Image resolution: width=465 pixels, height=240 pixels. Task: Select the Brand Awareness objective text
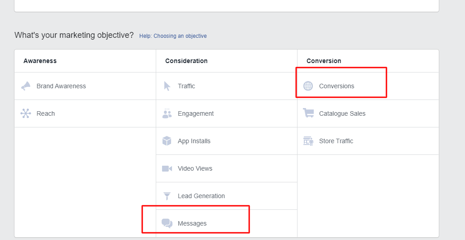coord(61,86)
